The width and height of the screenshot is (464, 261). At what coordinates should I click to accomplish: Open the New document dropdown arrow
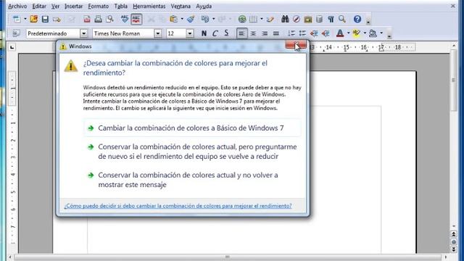coord(25,20)
